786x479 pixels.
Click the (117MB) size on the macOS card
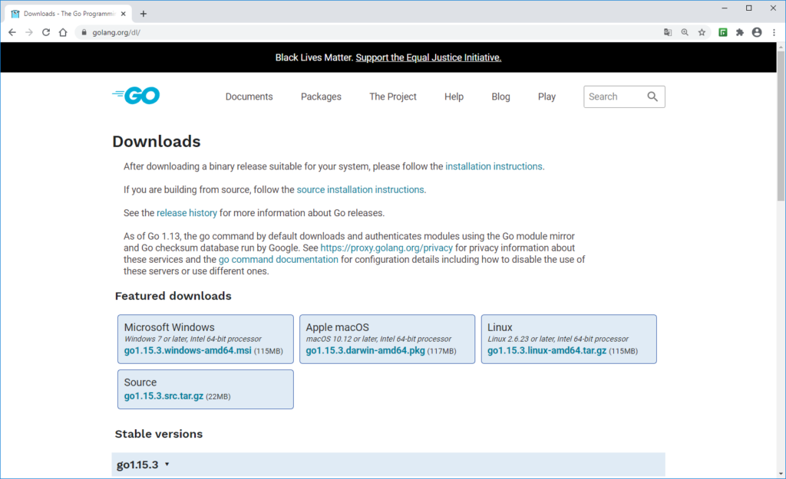click(441, 351)
